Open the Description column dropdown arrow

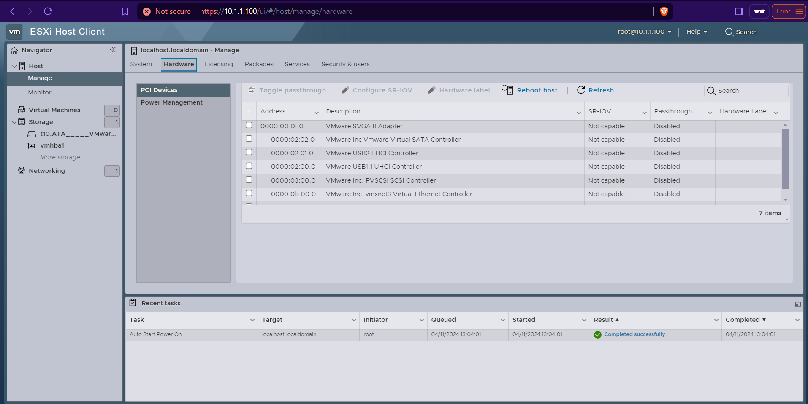(x=579, y=113)
